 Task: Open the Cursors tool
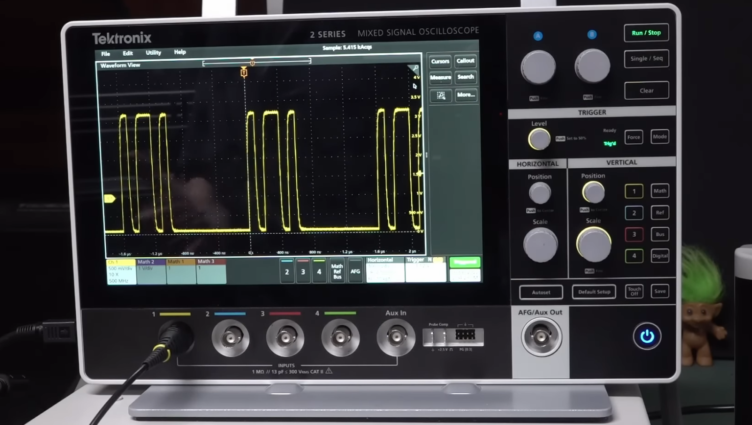coord(440,61)
